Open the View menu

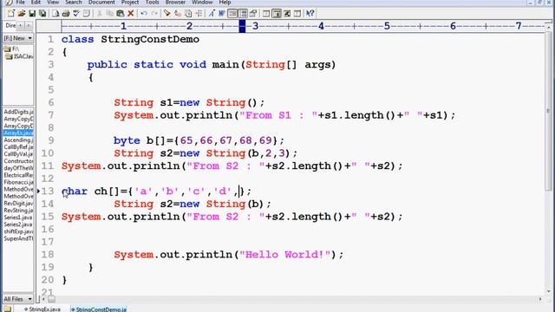(53, 2)
